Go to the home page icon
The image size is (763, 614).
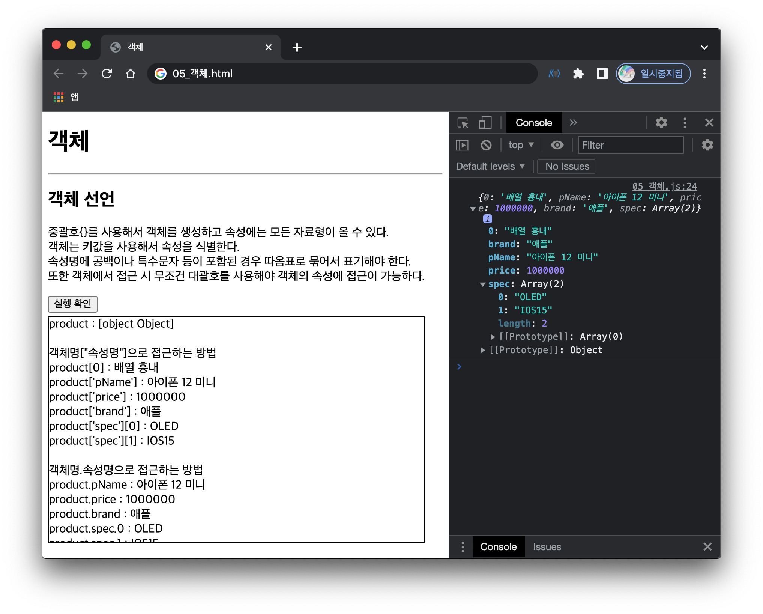click(x=131, y=74)
